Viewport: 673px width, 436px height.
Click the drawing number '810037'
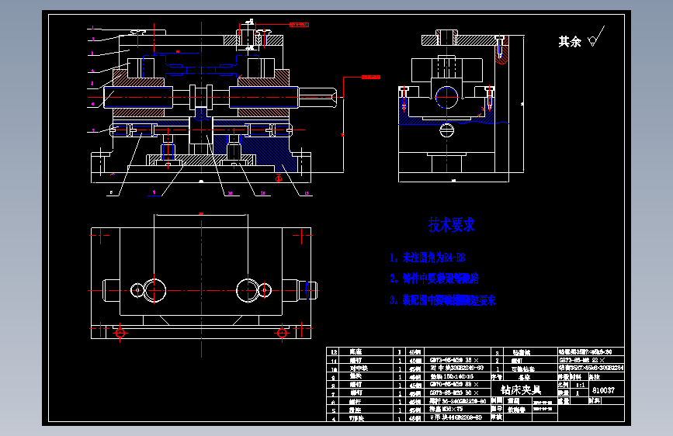pos(603,390)
